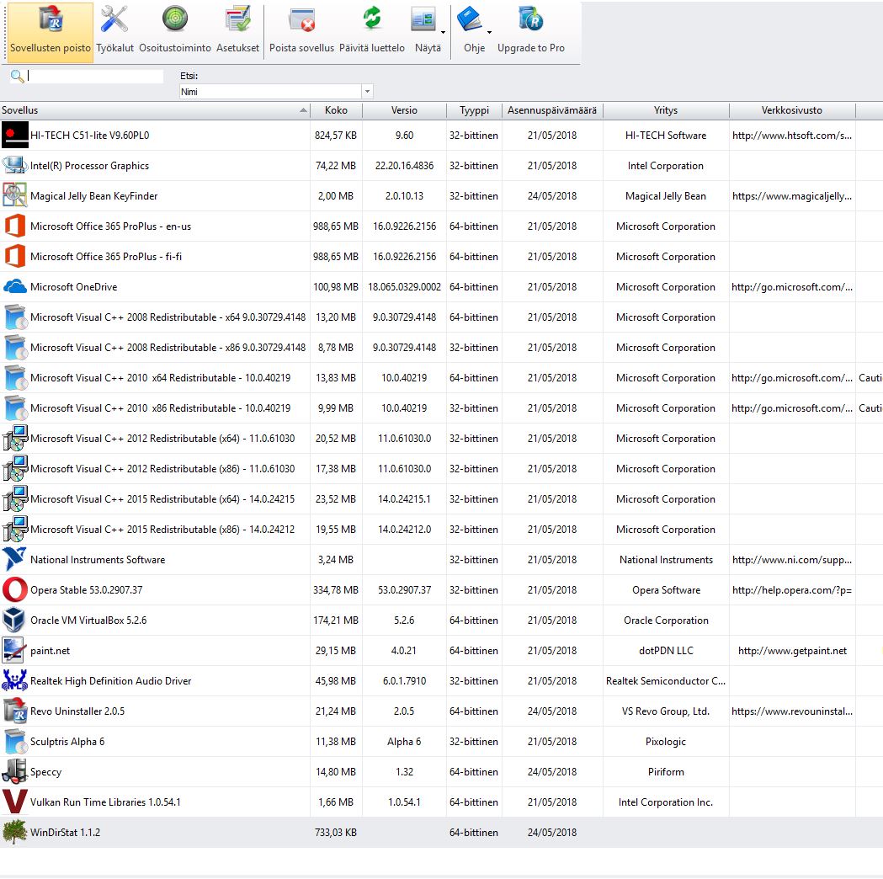
Task: Click https://www.magicaljelly website cell
Action: click(792, 196)
